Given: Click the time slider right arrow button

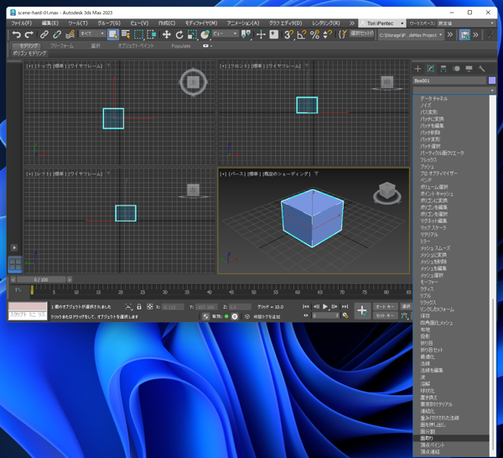Looking at the screenshot, I should pos(70,279).
